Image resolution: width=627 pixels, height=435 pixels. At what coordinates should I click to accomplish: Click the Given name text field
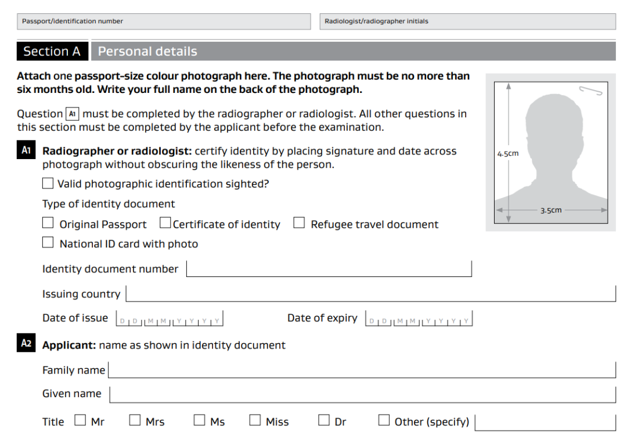coord(362,394)
